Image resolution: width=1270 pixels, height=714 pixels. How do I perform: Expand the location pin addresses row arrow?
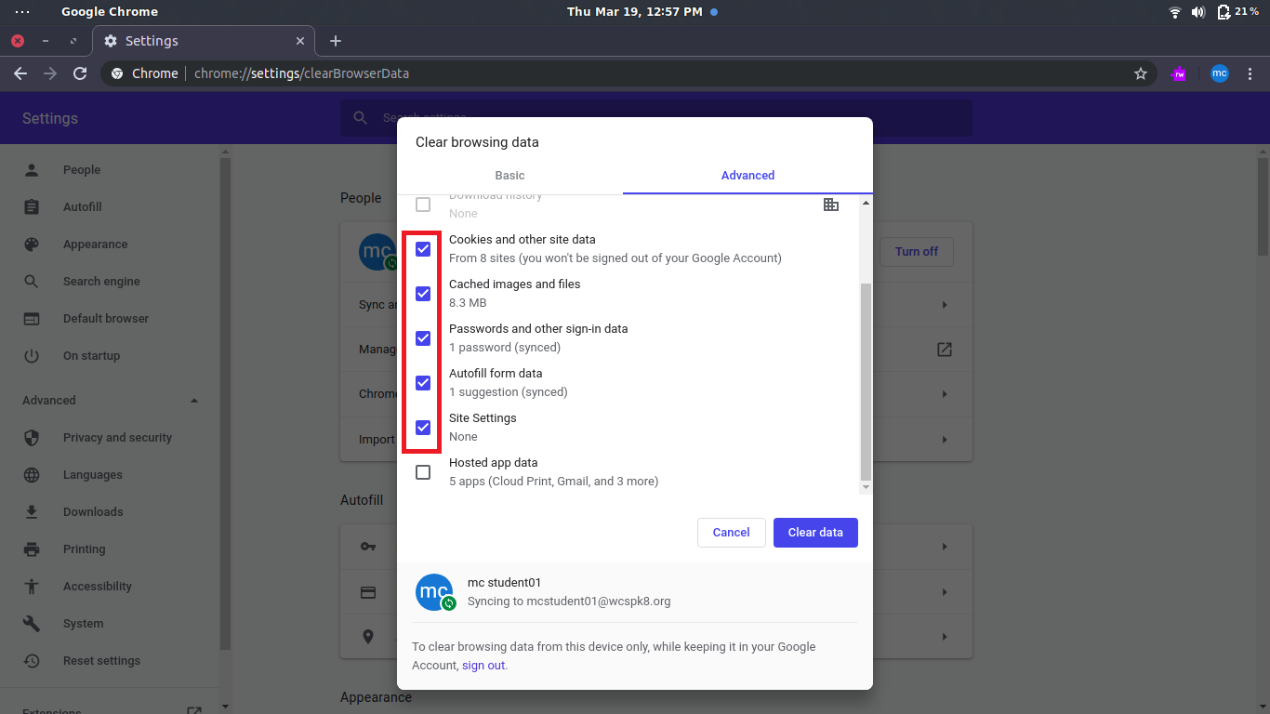945,637
